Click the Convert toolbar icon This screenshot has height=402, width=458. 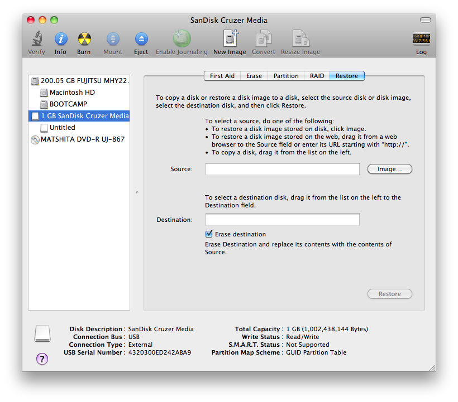(263, 38)
